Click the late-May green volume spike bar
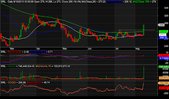 [80, 76]
